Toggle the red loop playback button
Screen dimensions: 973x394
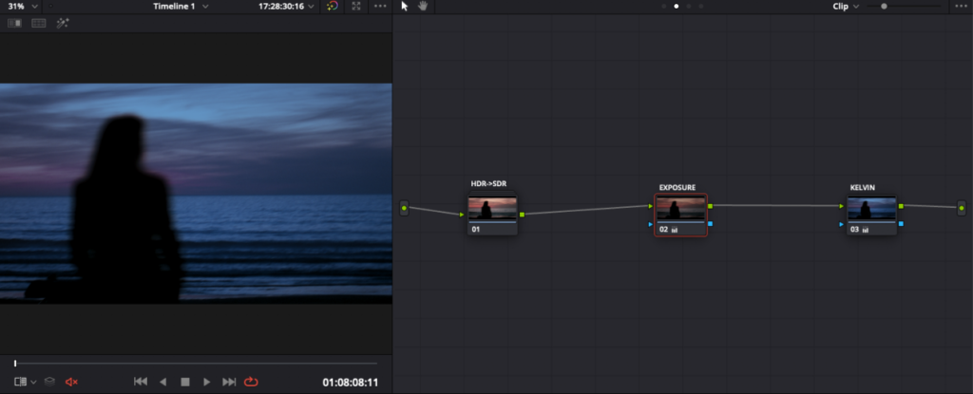tap(251, 382)
